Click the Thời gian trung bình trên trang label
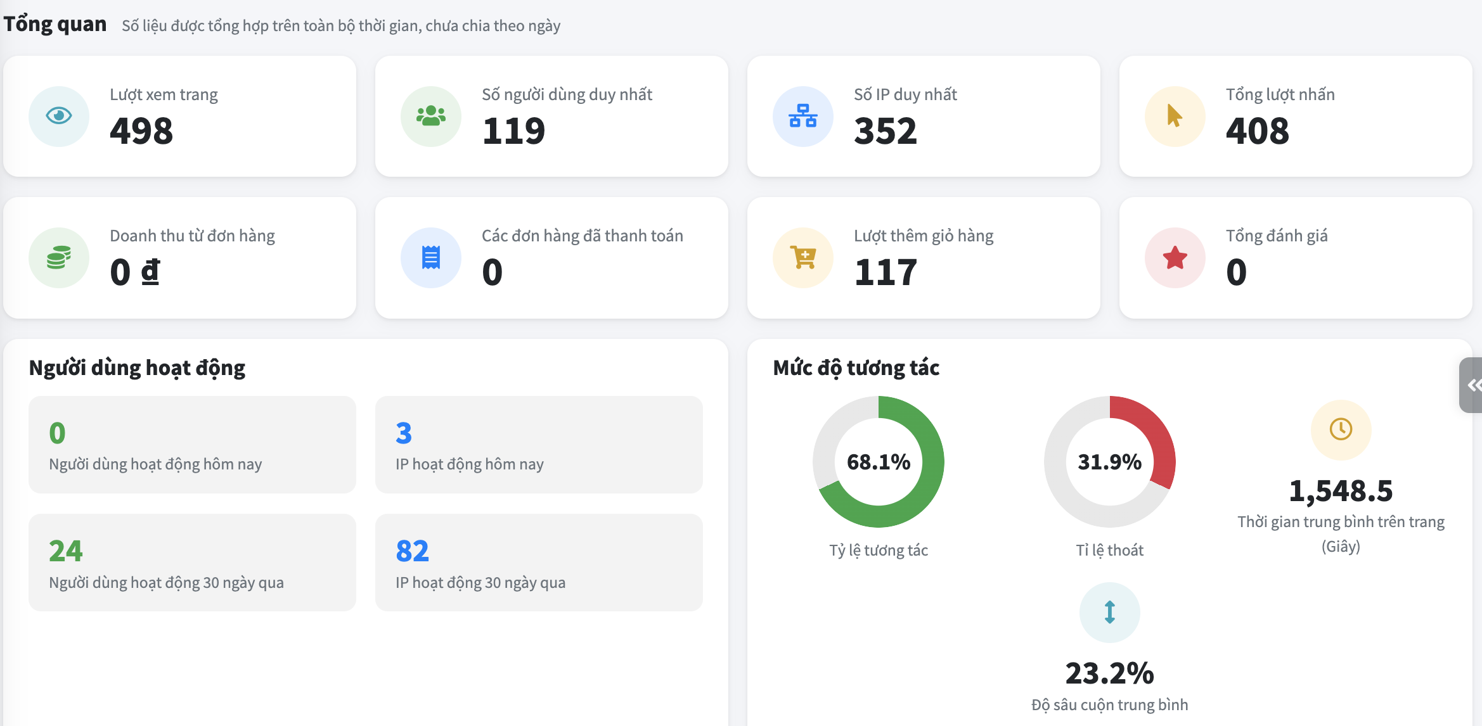 coord(1341,533)
